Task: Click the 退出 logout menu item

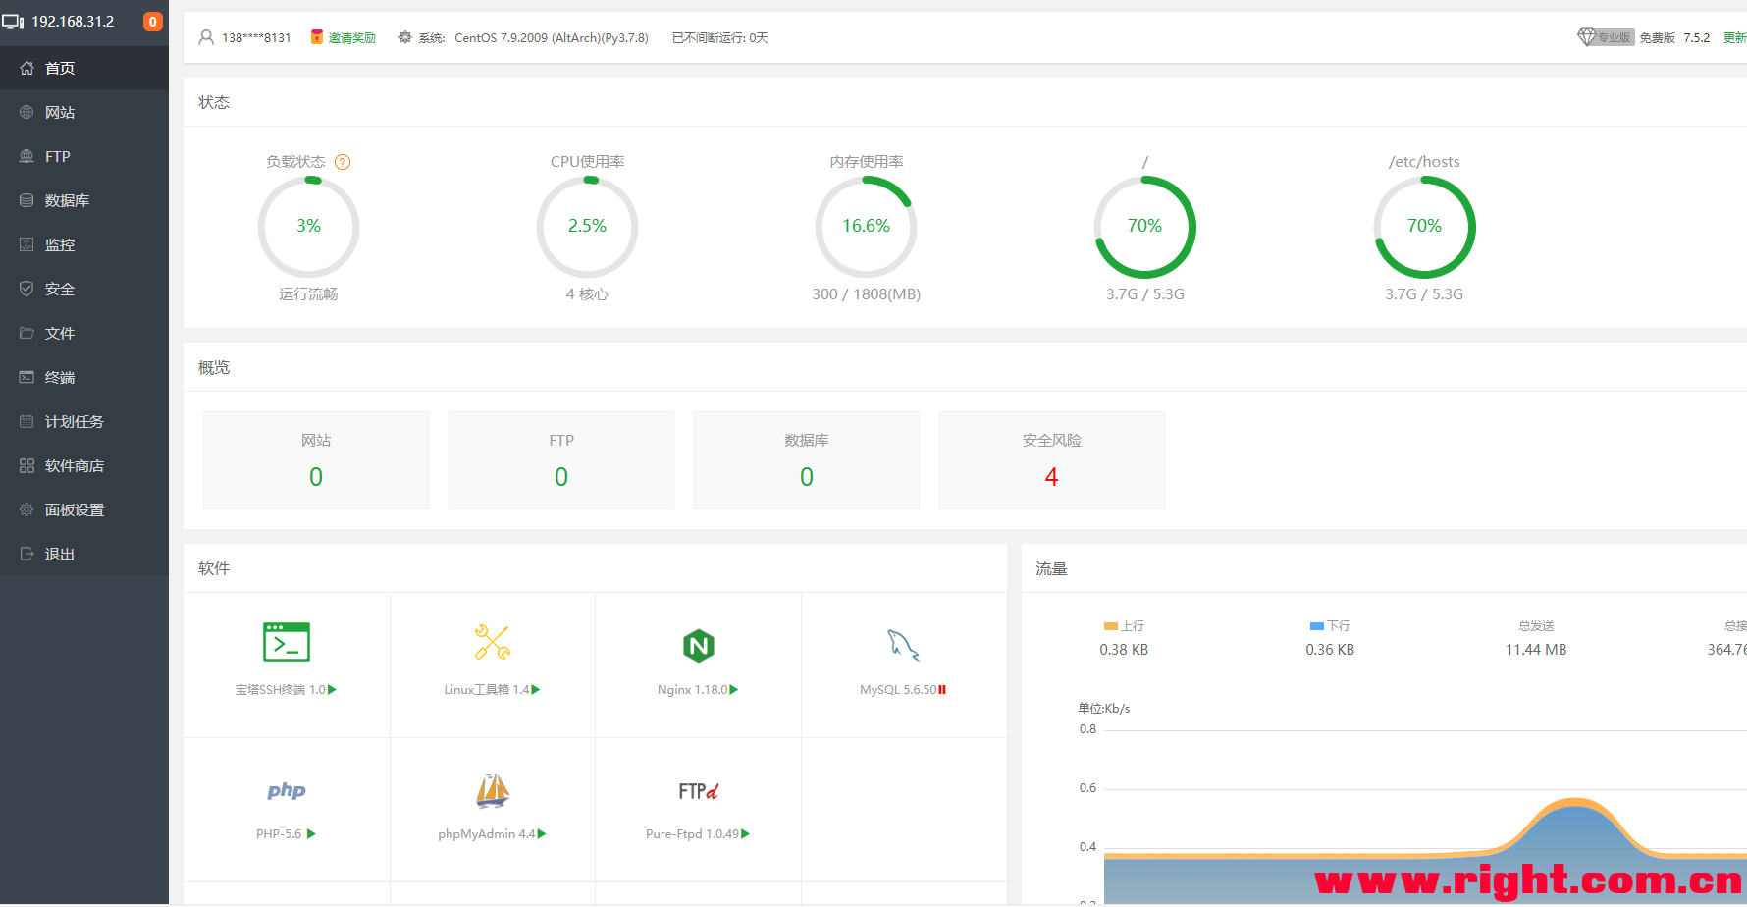Action: tap(84, 554)
